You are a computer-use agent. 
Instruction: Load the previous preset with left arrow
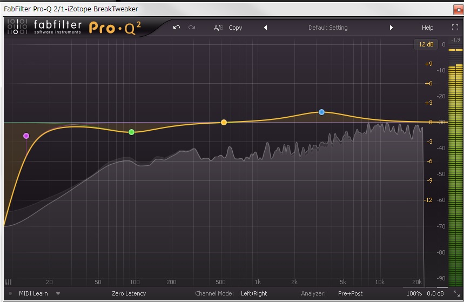pos(265,28)
